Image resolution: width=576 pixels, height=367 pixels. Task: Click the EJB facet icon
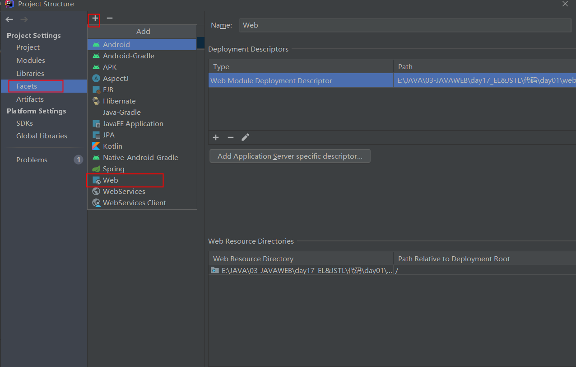tap(96, 89)
